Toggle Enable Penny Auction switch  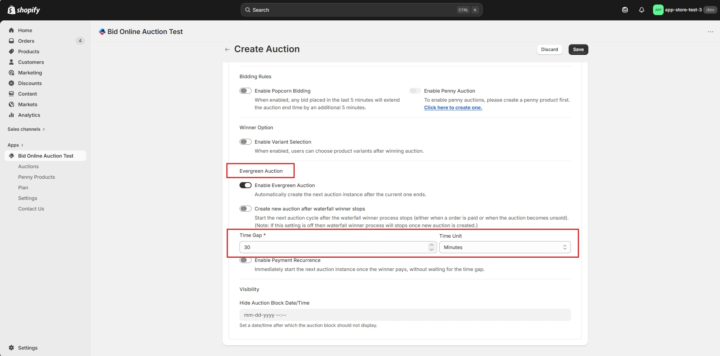click(415, 91)
